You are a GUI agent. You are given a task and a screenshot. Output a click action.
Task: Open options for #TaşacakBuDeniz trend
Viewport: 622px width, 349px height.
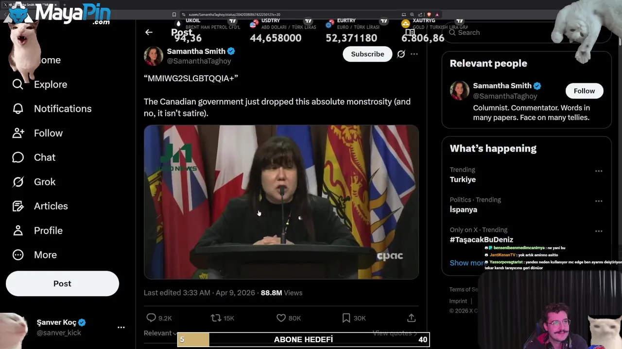tap(599, 231)
